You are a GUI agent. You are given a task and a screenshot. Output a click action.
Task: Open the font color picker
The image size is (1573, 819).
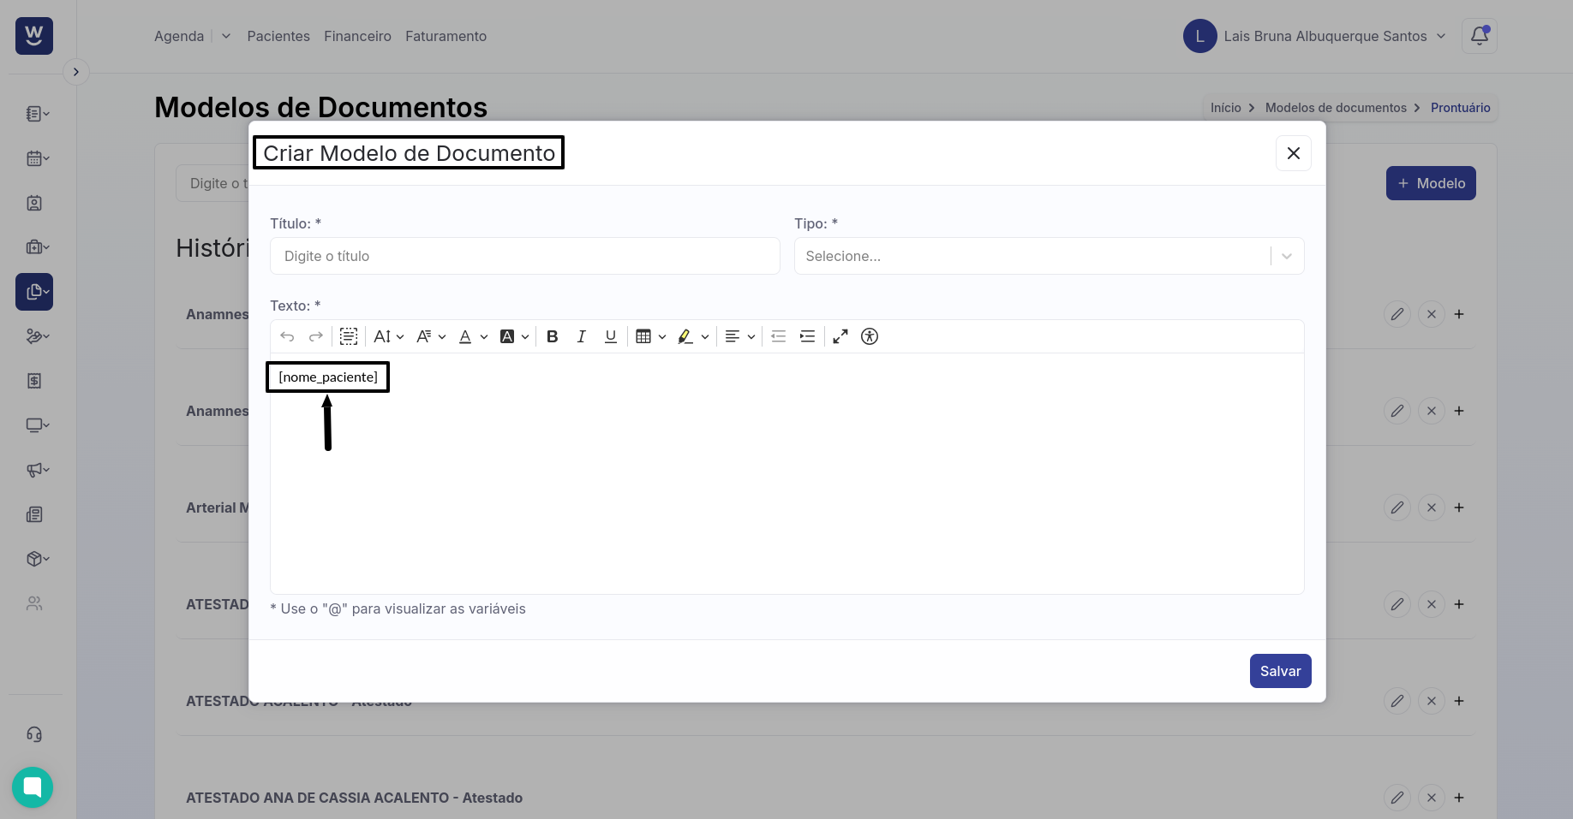472,336
